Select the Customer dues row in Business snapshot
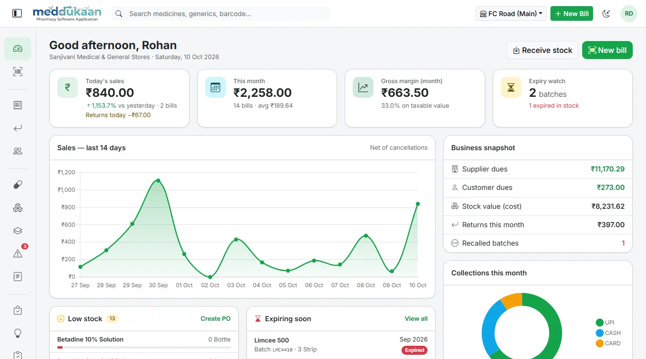This screenshot has width=646, height=359. (538, 188)
